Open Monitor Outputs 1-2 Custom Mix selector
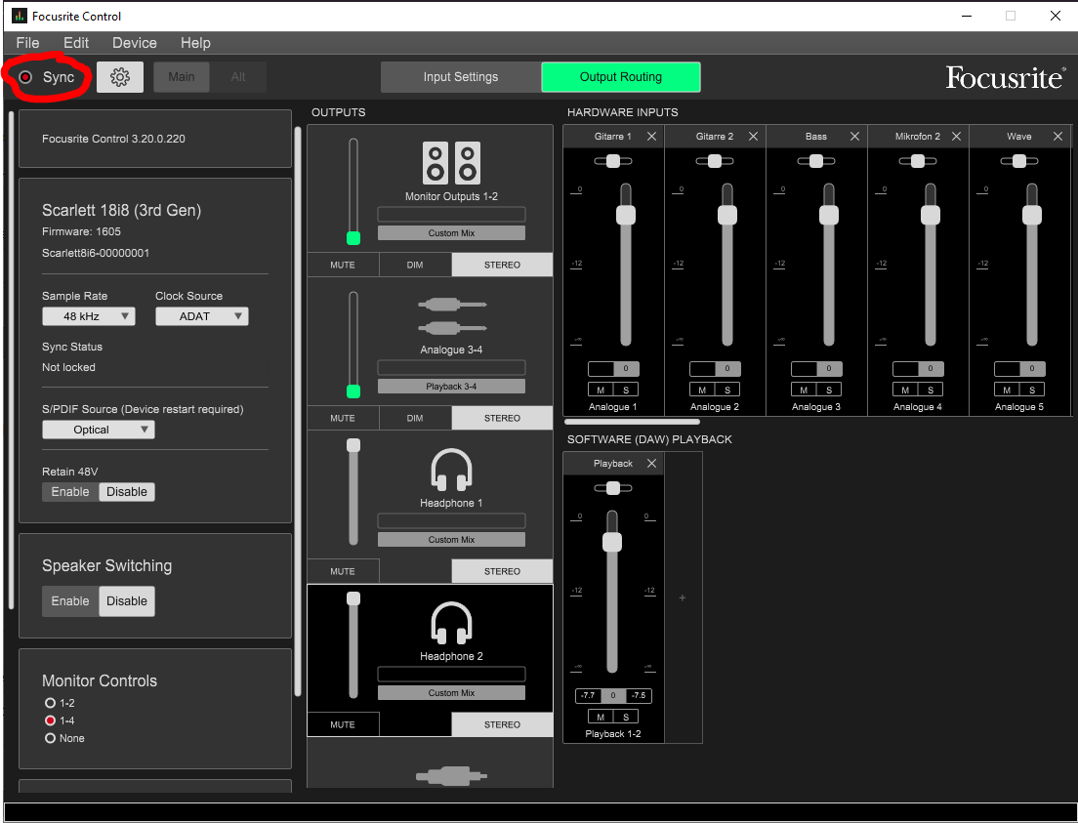The width and height of the screenshot is (1078, 823). tap(452, 233)
